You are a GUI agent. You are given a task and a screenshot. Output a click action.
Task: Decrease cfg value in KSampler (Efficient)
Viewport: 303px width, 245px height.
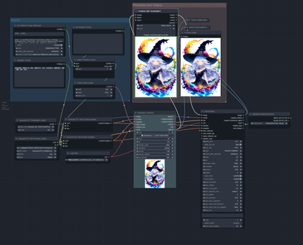tap(137, 142)
